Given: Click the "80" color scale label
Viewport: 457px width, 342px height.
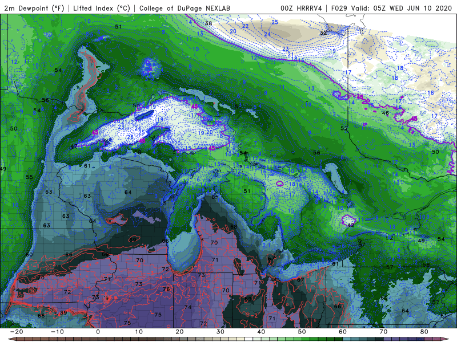Looking at the screenshot, I should 424,332.
